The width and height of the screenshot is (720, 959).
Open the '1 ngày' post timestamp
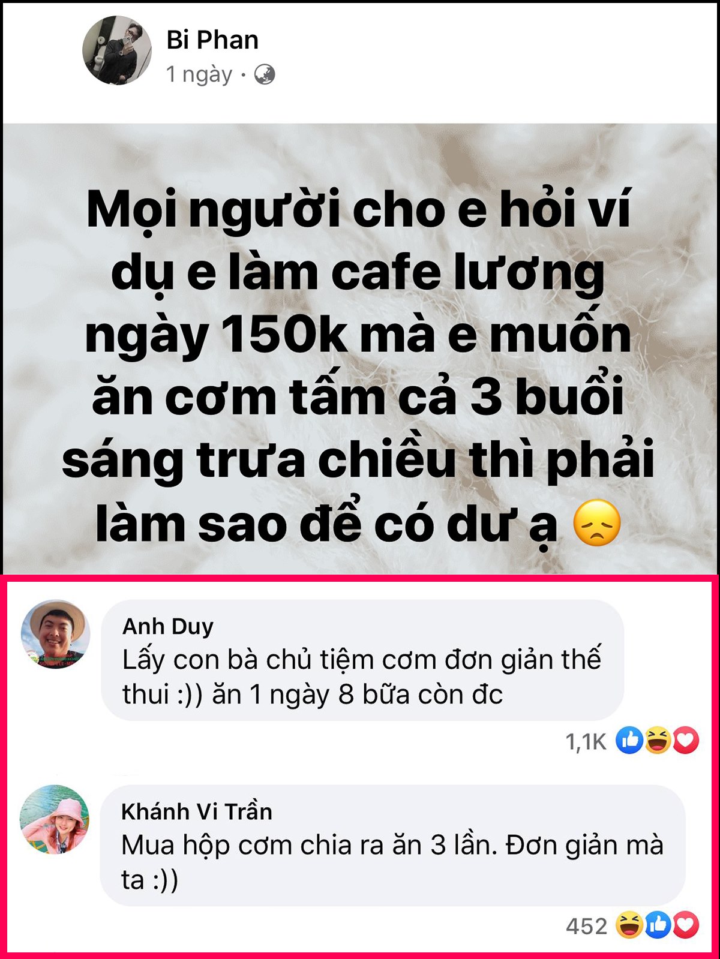[x=199, y=75]
